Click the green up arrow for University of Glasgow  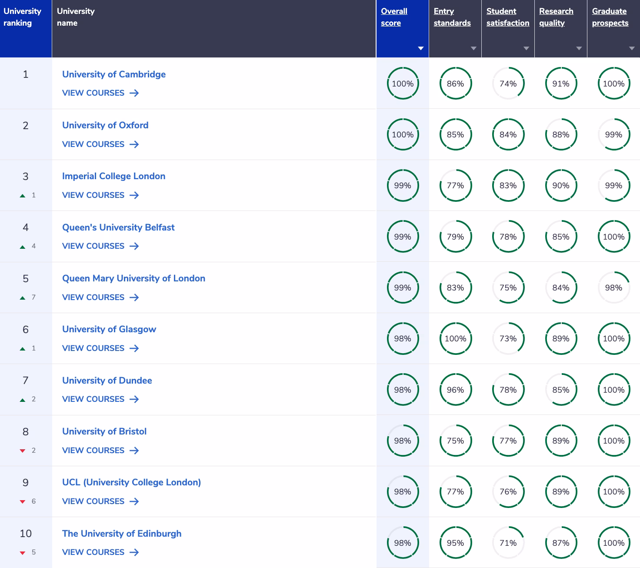[23, 348]
